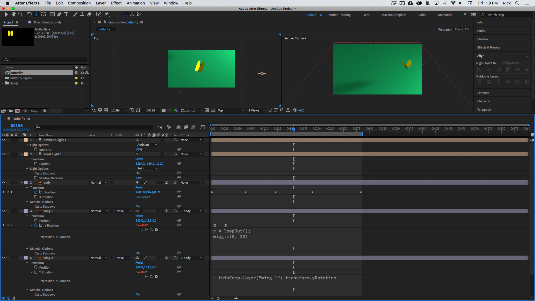The width and height of the screenshot is (535, 301).
Task: Select the Roto Brush tool
Action: 98,14
